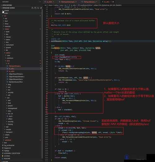Close the active io_util.c editor tab
The image size is (155, 162).
(x=113, y=2)
